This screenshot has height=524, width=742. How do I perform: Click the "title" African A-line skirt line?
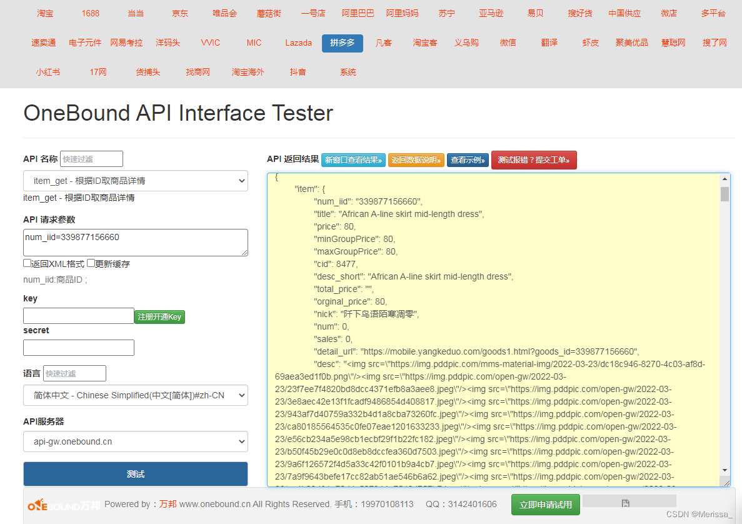coord(399,214)
